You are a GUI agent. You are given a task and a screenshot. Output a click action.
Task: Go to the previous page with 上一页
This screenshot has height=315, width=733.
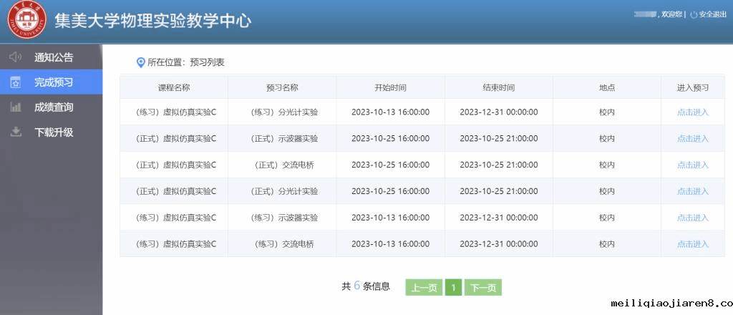(424, 288)
